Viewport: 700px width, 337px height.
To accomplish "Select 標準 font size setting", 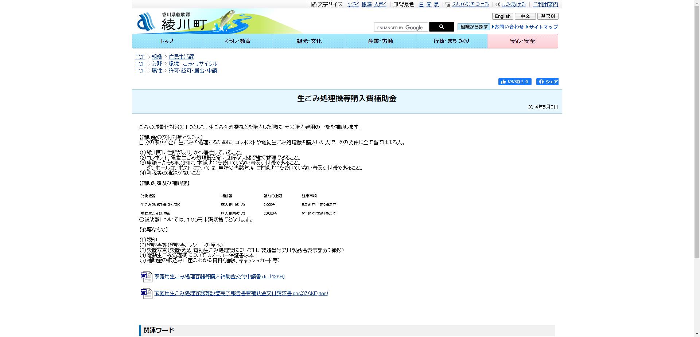I will [366, 4].
